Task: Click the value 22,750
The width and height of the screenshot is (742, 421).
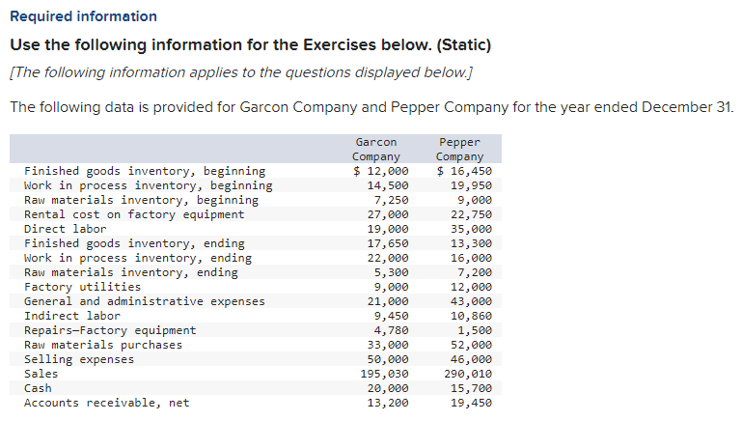Action: coord(471,214)
